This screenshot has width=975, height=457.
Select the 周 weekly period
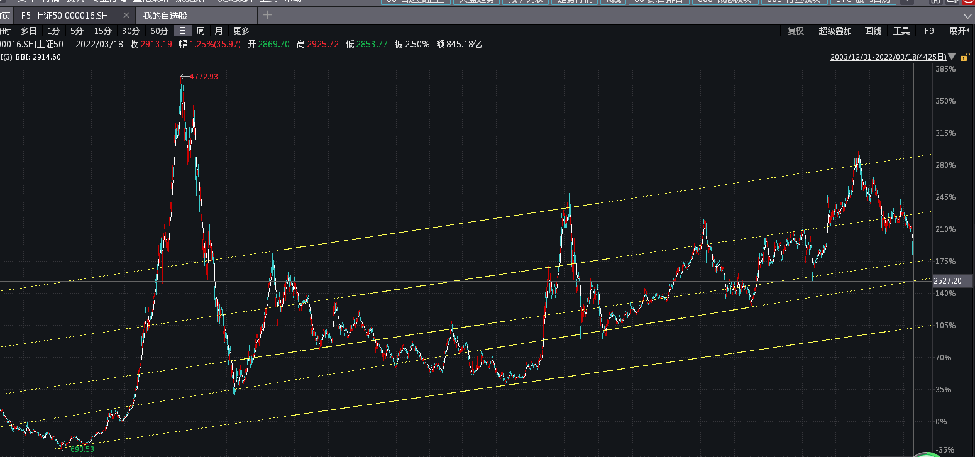pyautogui.click(x=200, y=31)
